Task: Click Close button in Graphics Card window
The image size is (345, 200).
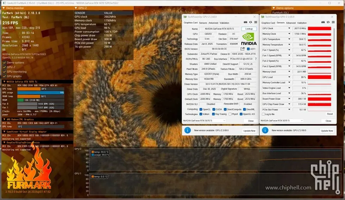Action: click(x=251, y=121)
